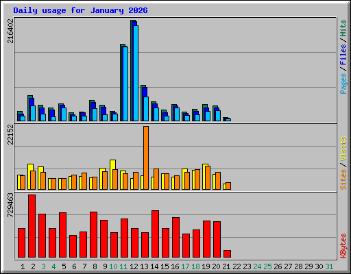This screenshot has width=351, height=274.
Task: Click the red KBytes bar for day 5
Action: [63, 235]
